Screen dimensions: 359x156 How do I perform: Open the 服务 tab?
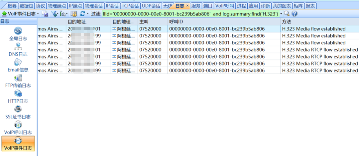tap(196, 6)
